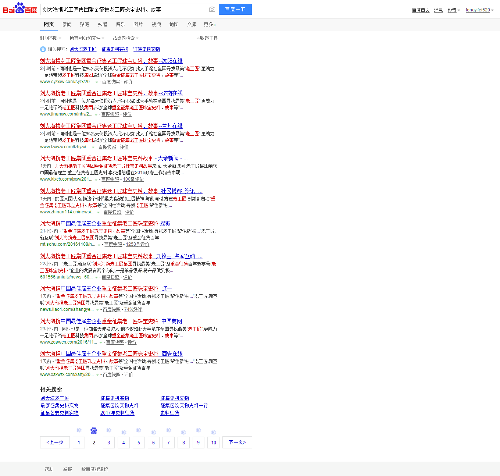Switch to the 新闻 tab

tap(67, 24)
